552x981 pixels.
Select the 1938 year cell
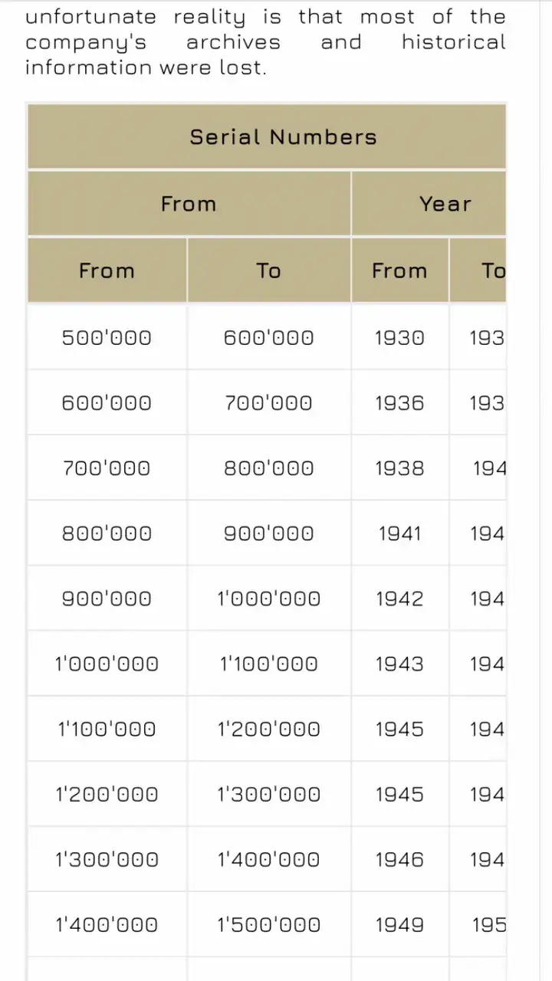pos(399,468)
